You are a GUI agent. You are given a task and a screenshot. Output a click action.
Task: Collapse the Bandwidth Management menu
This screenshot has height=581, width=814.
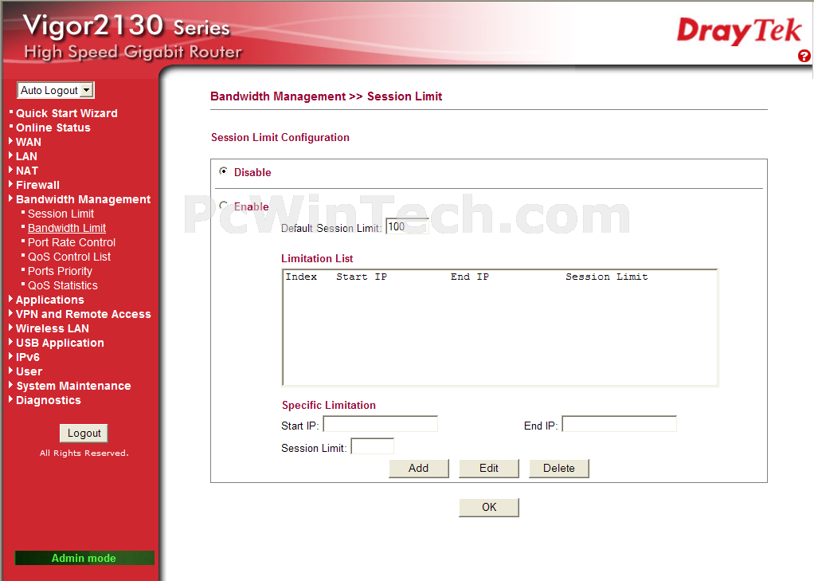[x=83, y=199]
